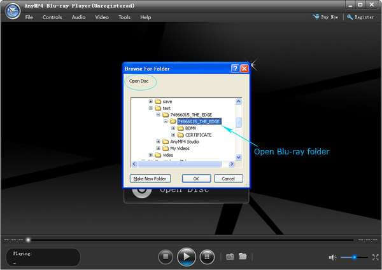Select the save folder
The image size is (382, 270).
click(167, 102)
